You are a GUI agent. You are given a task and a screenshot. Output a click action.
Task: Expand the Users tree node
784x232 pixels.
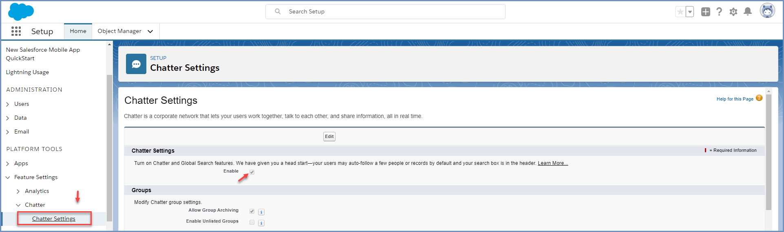click(8, 104)
